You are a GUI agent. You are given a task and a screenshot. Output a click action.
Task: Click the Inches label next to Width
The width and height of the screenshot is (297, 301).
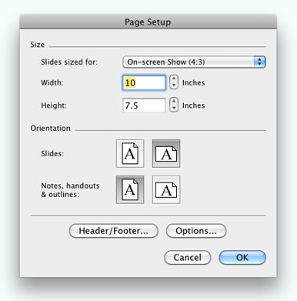[x=194, y=82]
